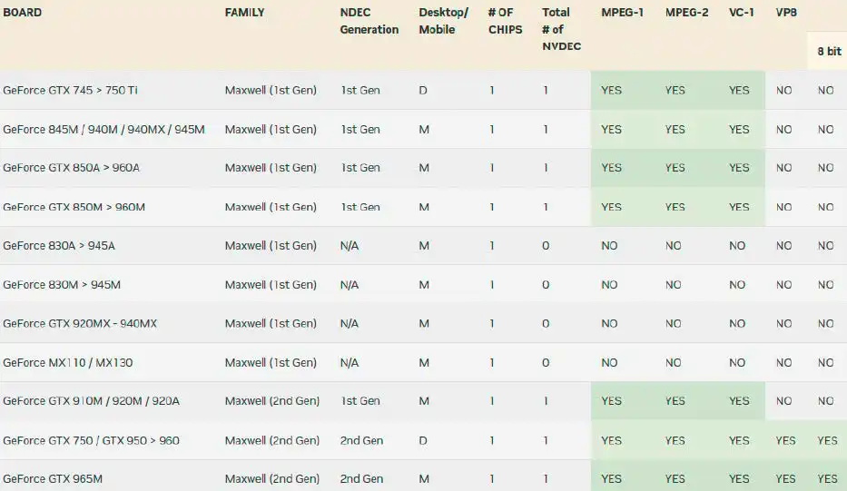Select the MPEG-1 column header
Screen dimensions: 847x491
(622, 13)
